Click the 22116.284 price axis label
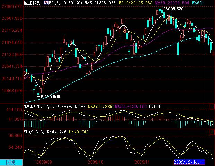Image resolution: width=215 pixels, height=166 pixels. point(12,30)
